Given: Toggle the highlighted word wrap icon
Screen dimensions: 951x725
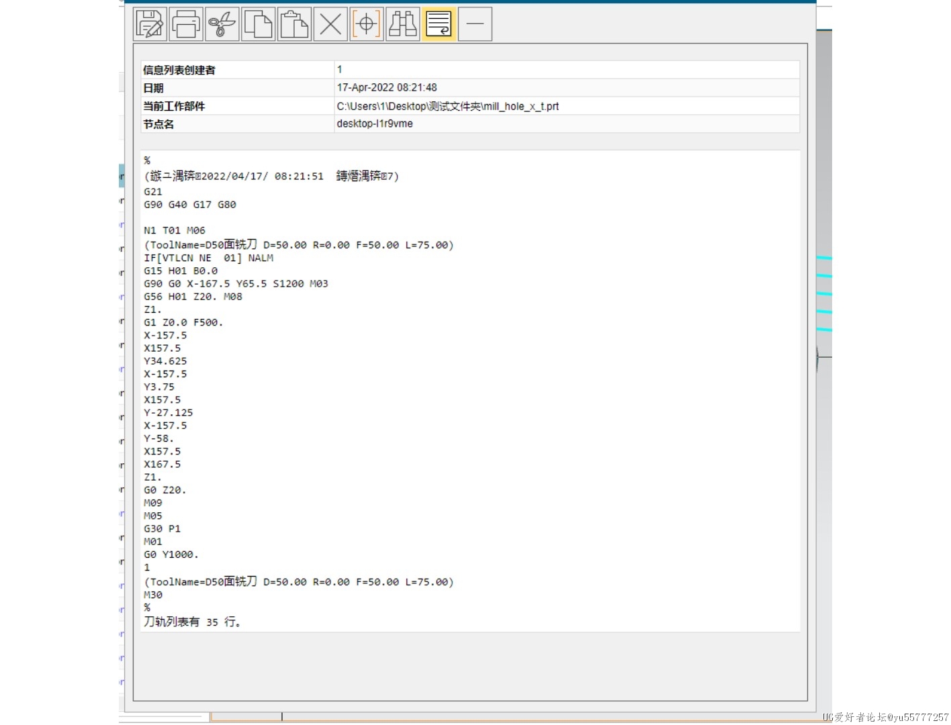Looking at the screenshot, I should pos(439,24).
